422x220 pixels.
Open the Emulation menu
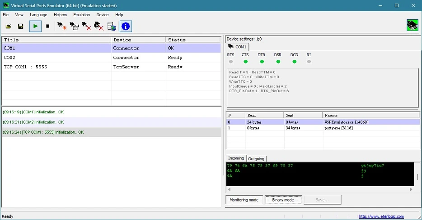coord(81,15)
